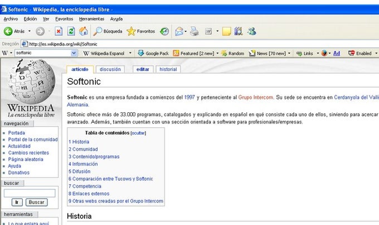Open the Herramientas menu
The image size is (379, 225).
(91, 19)
